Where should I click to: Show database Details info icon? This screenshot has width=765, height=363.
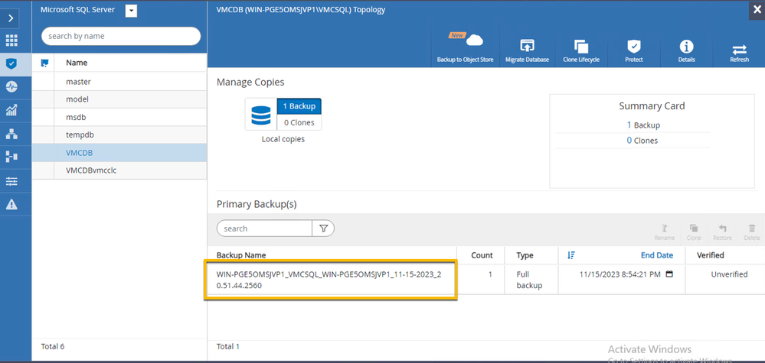(x=686, y=48)
